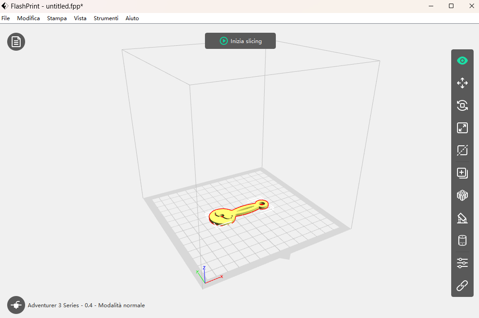Click the auto layout cubes icon

(462, 195)
